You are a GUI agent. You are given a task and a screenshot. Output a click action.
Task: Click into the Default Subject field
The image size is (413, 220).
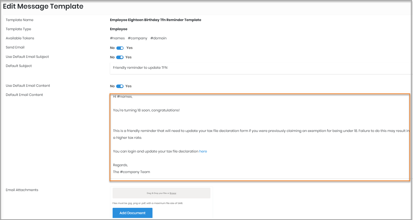click(x=259, y=68)
